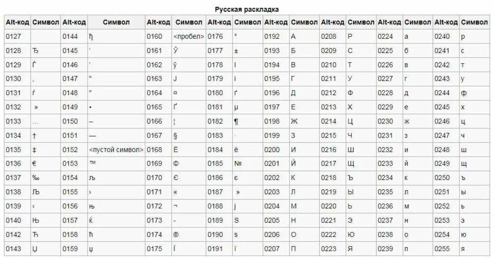Viewport: 494px width, 258px height.
Task: Click the № symbol beside 0185
Action: coord(238,164)
